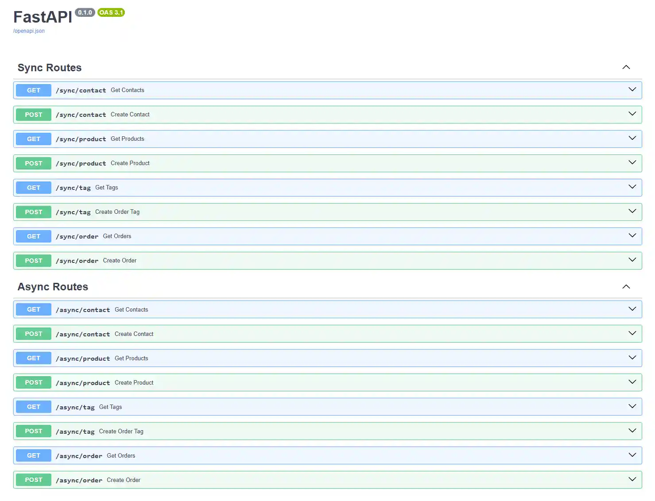
Task: Collapse the Sync Routes section
Action: click(626, 67)
